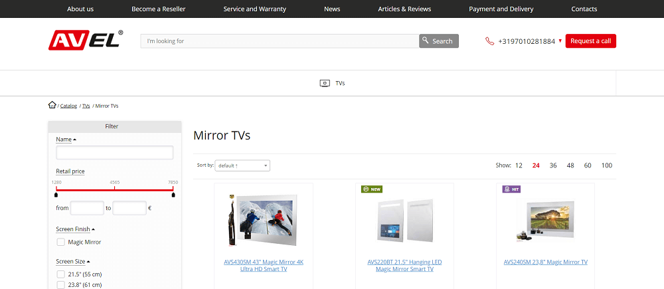This screenshot has width=664, height=289.
Task: Open Articles & Reviews menu item
Action: (x=404, y=9)
